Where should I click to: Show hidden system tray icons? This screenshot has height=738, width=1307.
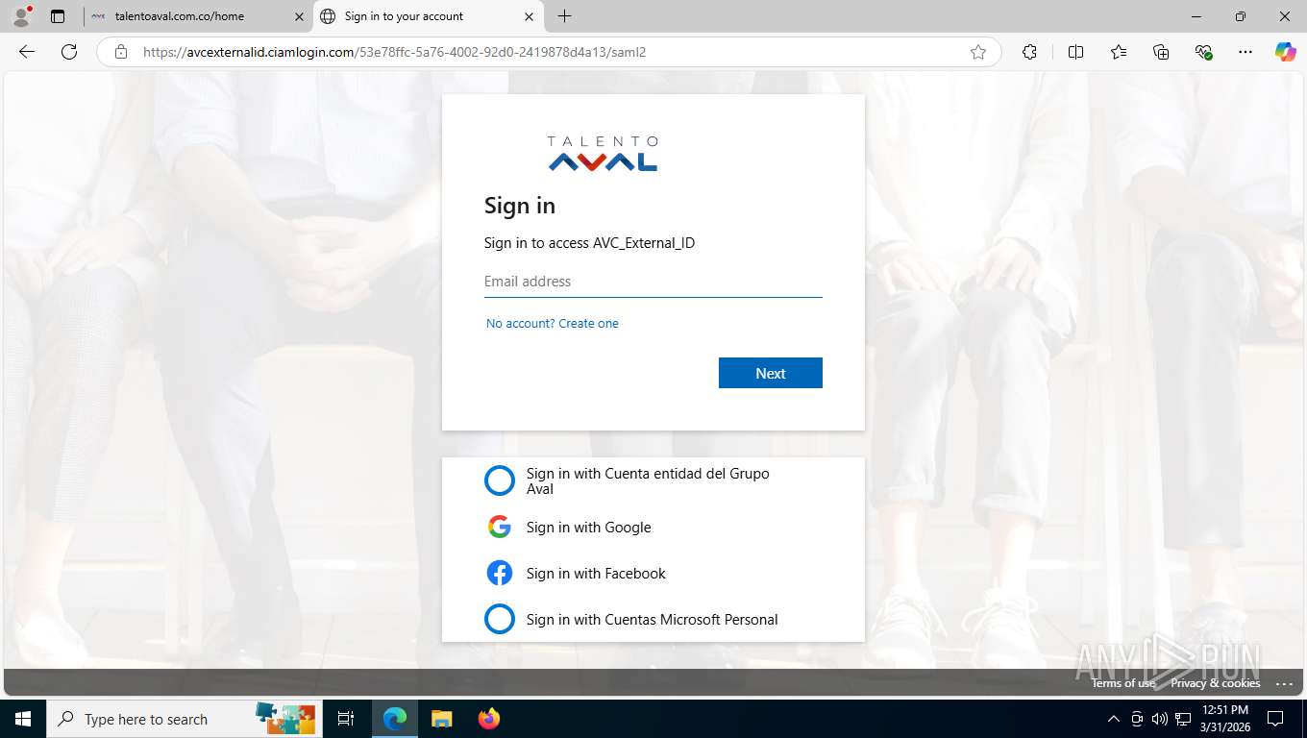coord(1114,719)
